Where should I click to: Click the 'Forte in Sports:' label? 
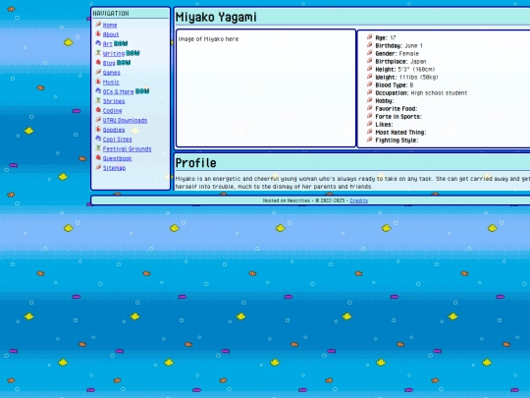[x=398, y=117]
